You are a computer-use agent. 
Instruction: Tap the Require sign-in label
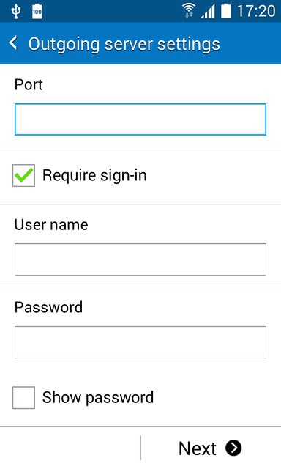coord(94,176)
